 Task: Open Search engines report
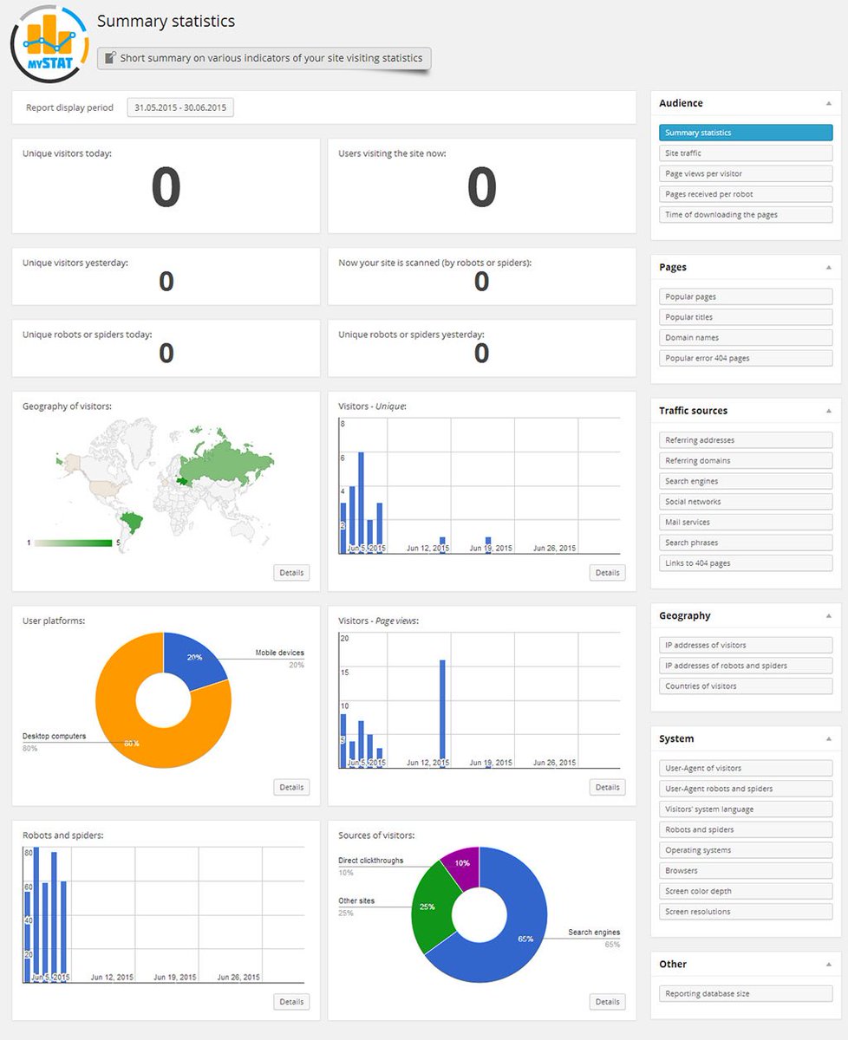[746, 481]
